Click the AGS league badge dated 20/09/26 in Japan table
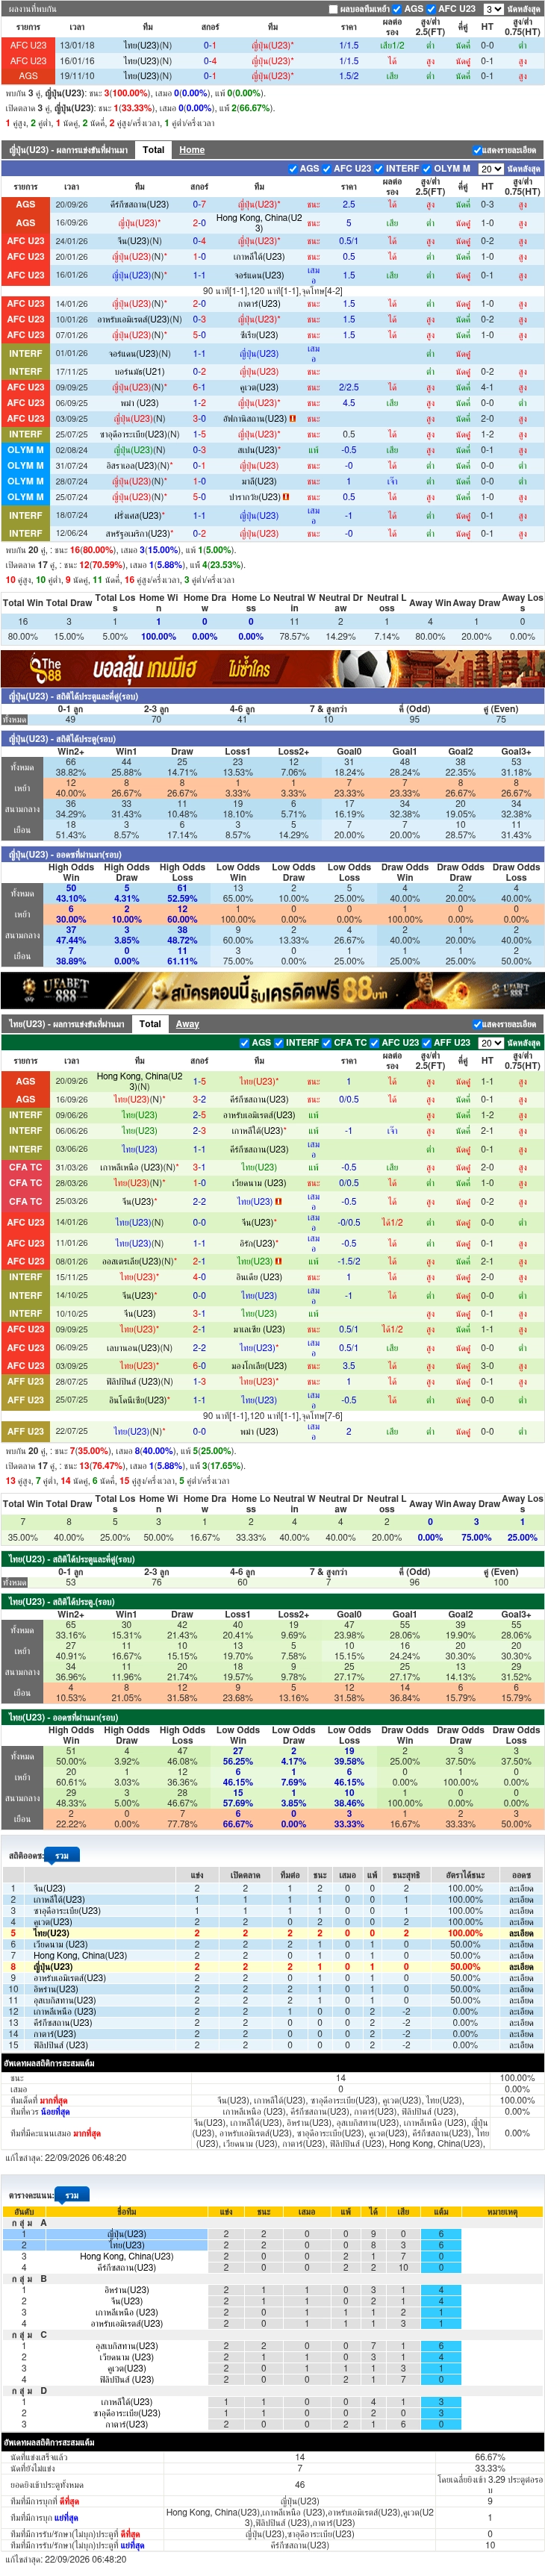Image resolution: width=545 pixels, height=2576 pixels. [x=25, y=204]
